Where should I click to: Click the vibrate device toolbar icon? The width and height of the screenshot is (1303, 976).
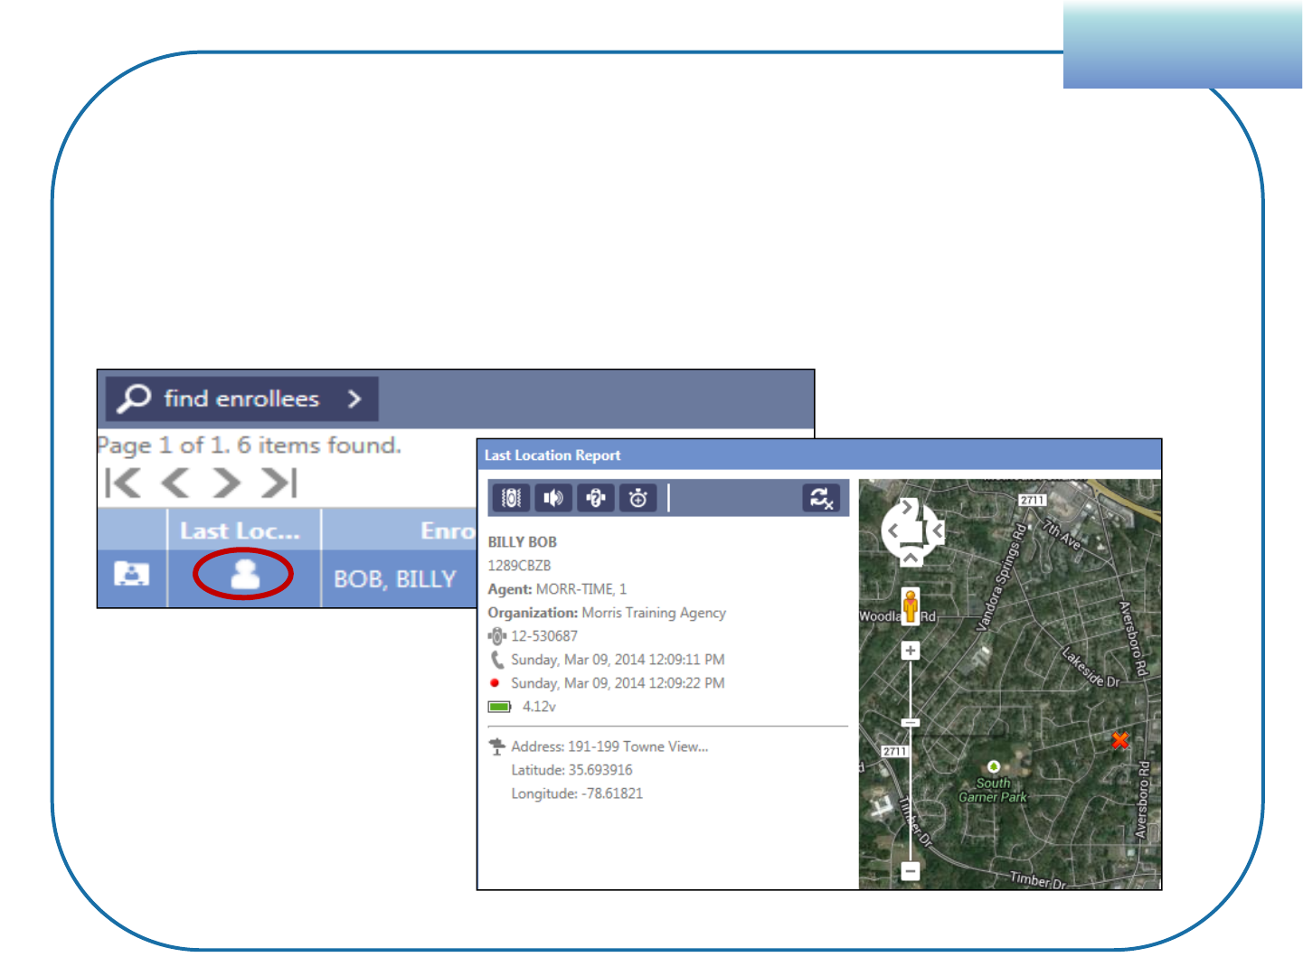[511, 498]
